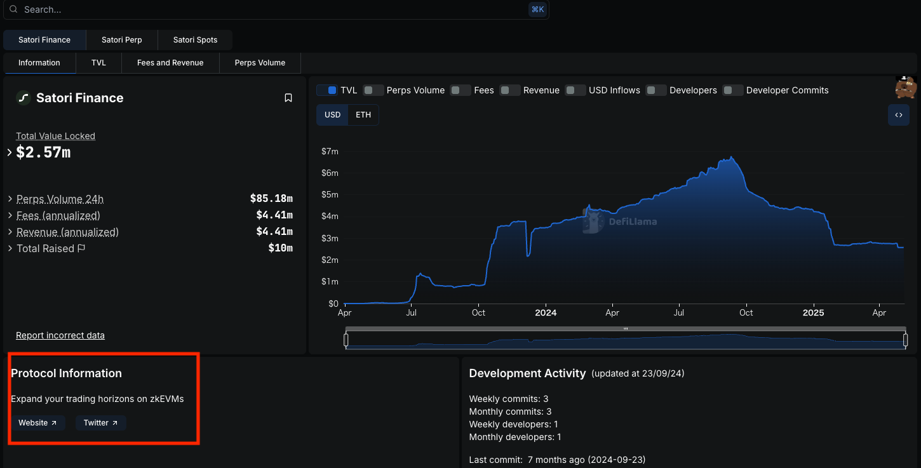
Task: Click the ⌘K shortcut badge
Action: (x=537, y=10)
